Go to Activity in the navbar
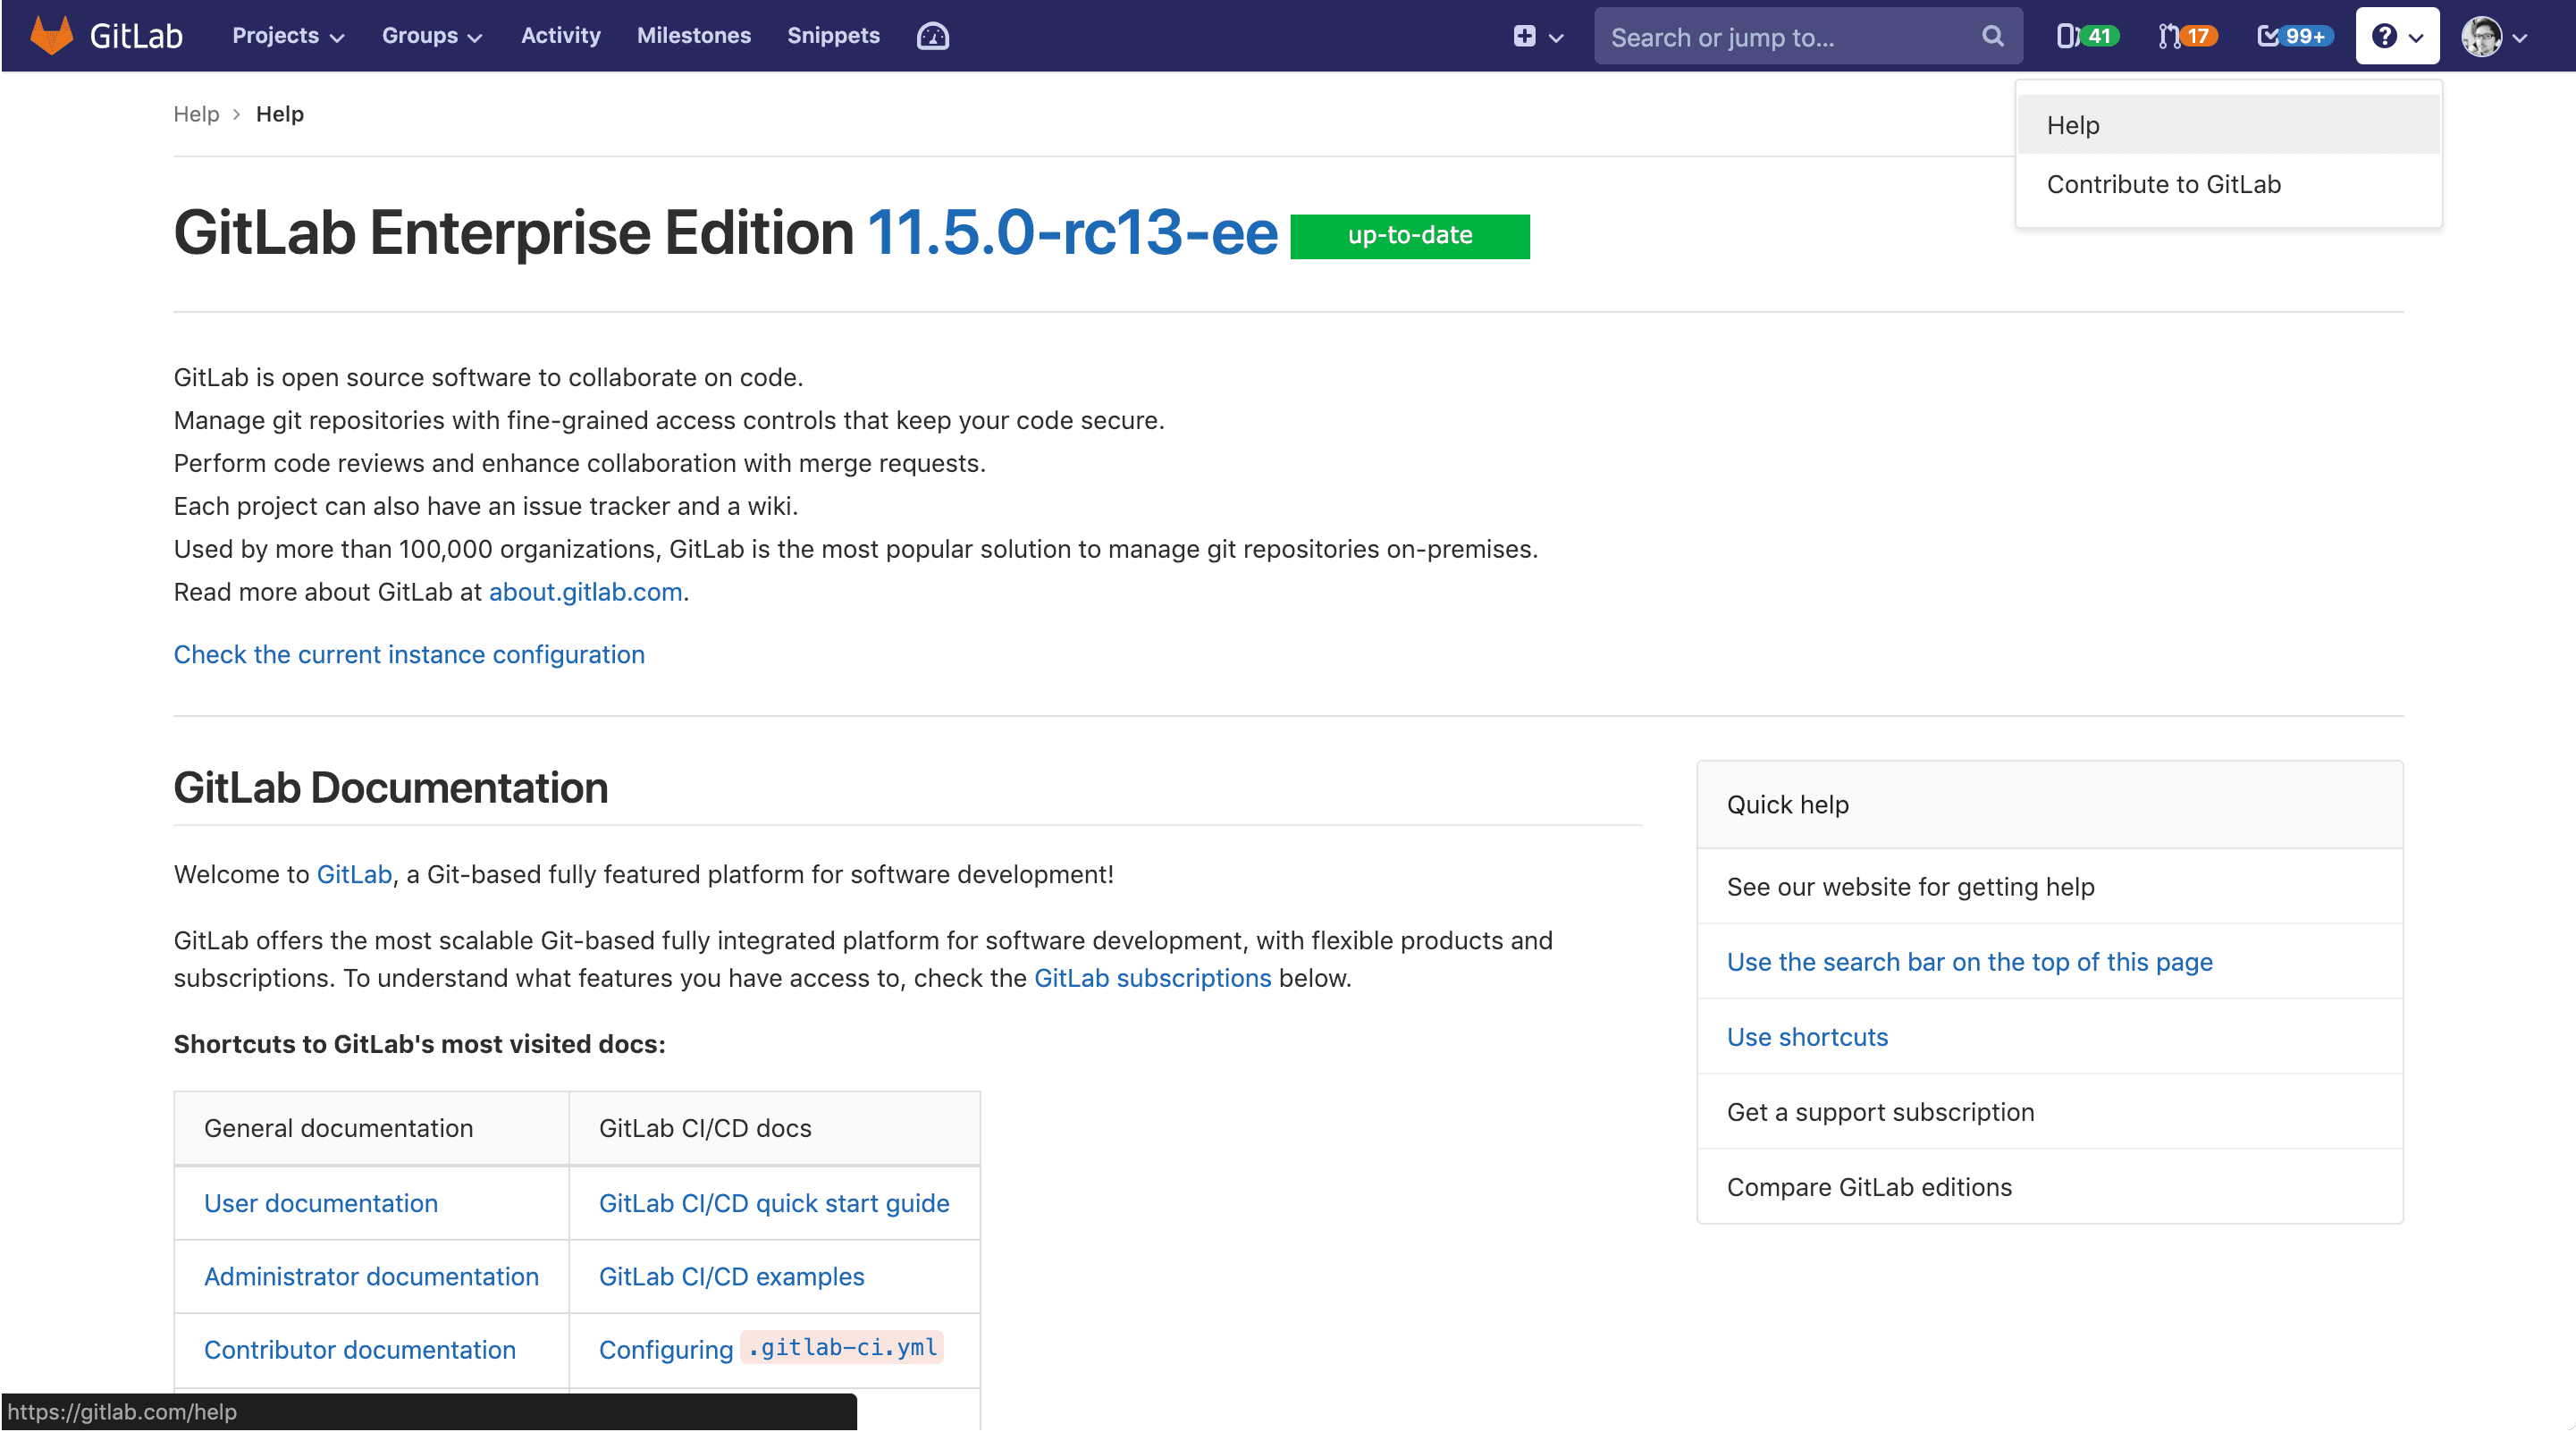This screenshot has height=1432, width=2576. click(560, 36)
